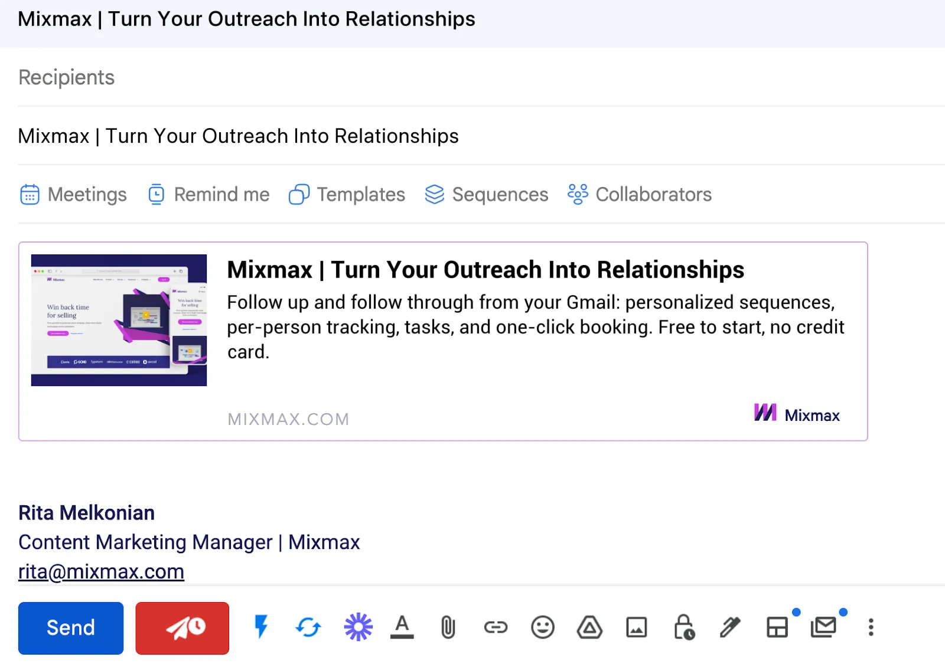Open the Meetings menu label
The height and width of the screenshot is (667, 945).
(x=87, y=194)
